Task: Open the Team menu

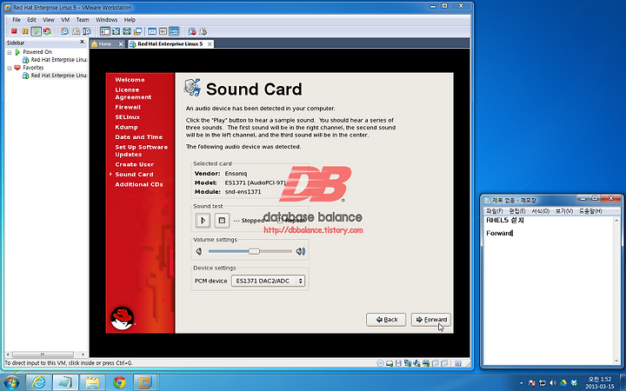Action: click(x=83, y=19)
